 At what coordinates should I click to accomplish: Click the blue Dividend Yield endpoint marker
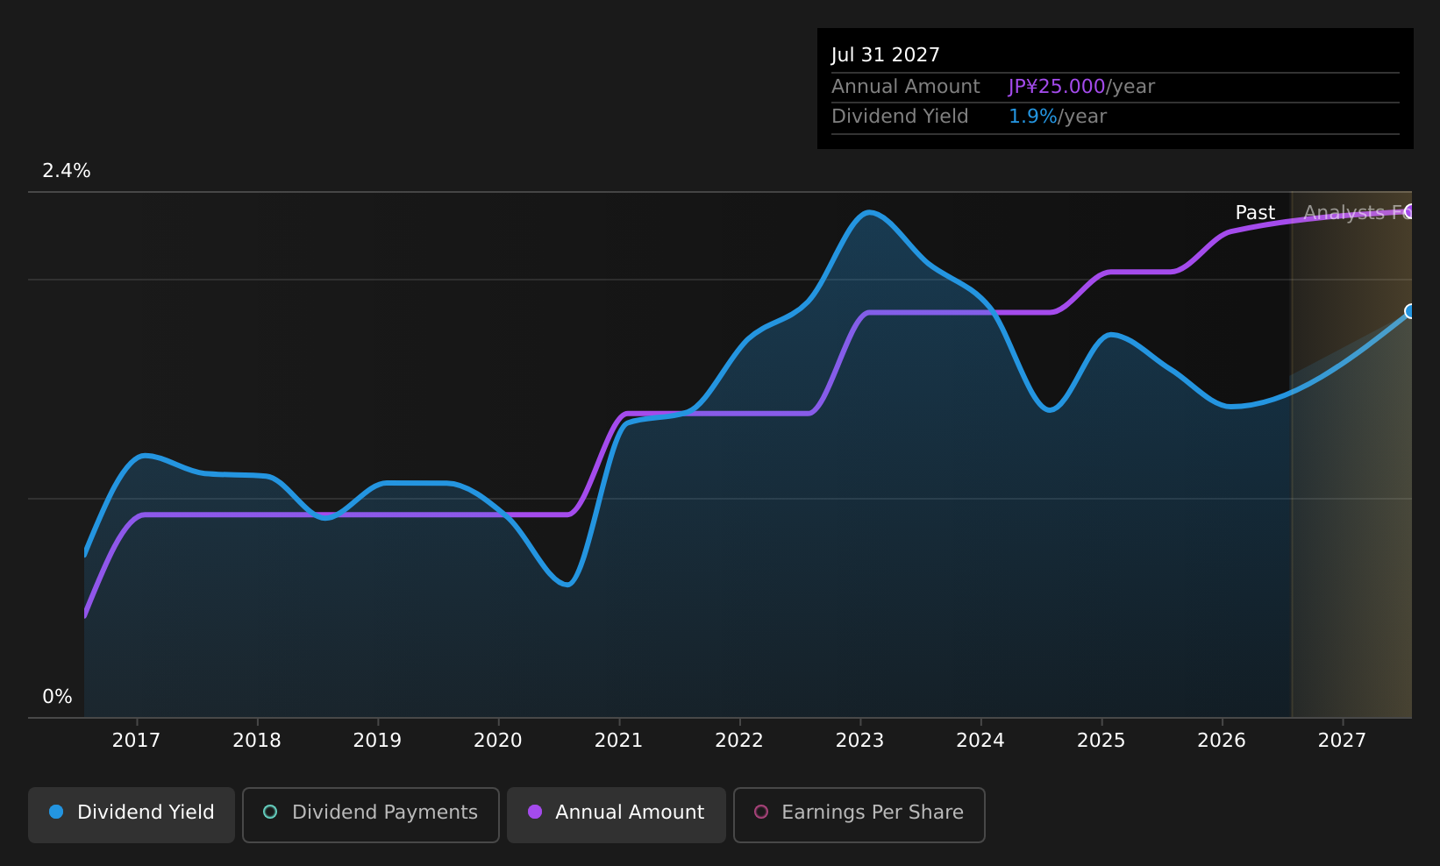click(1410, 311)
